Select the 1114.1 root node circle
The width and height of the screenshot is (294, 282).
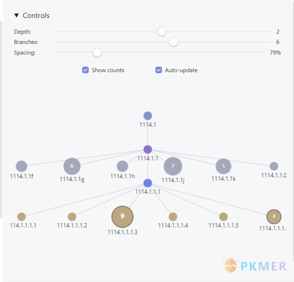(x=148, y=116)
